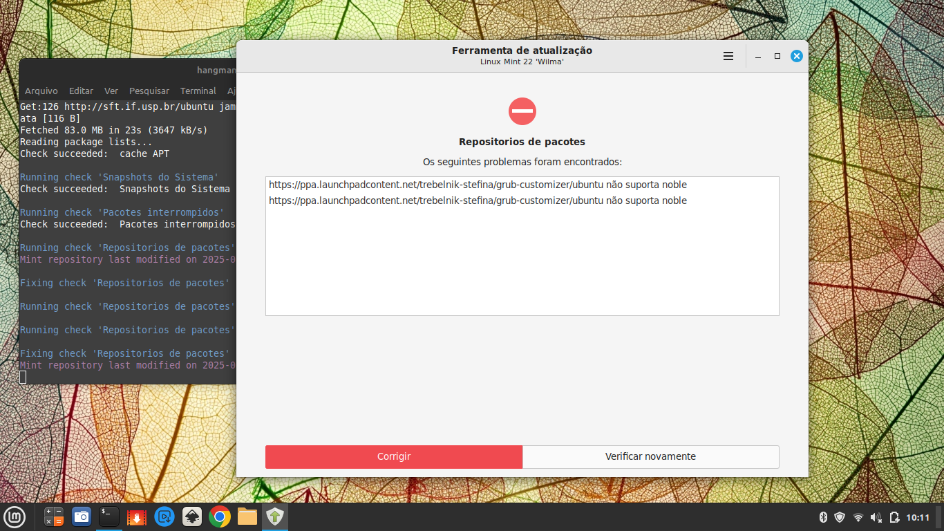Click terminal line 'Check succeeded: Pacotes interrompidos'

(127, 224)
